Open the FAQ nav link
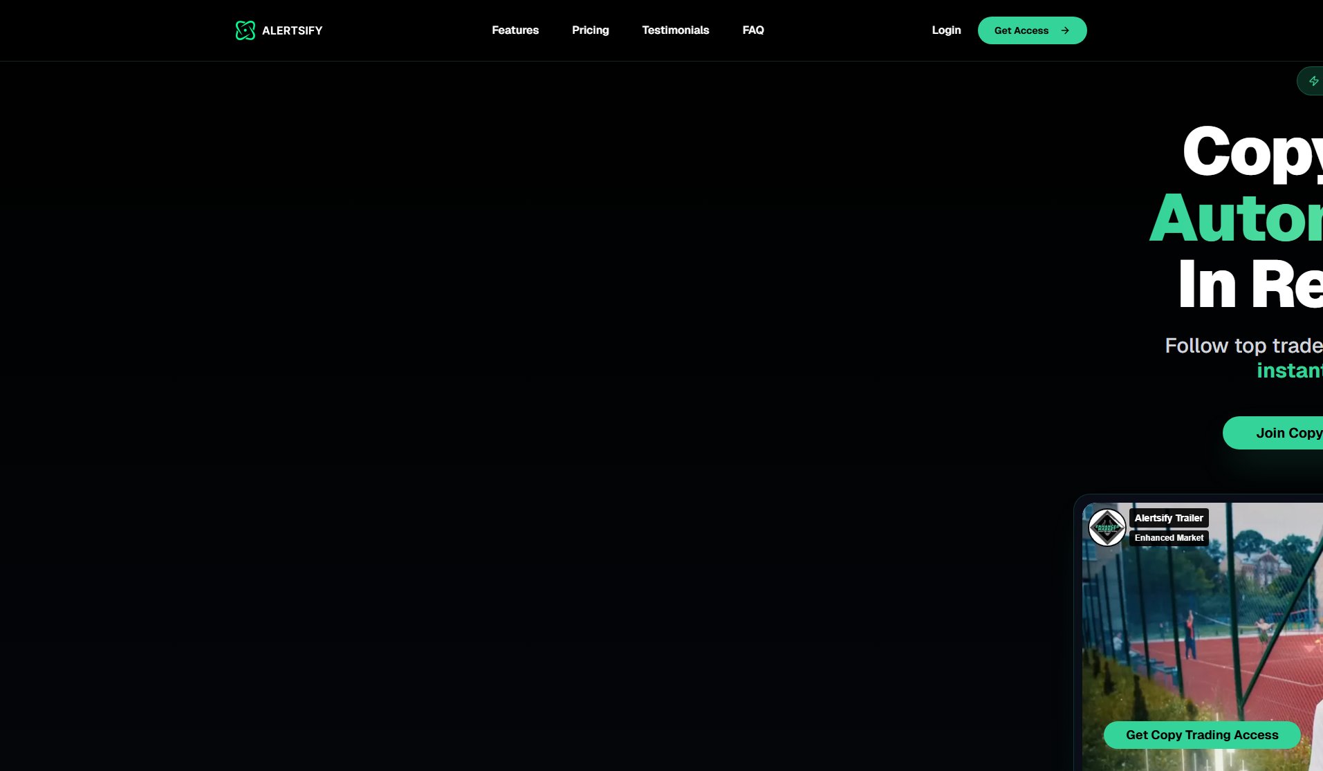This screenshot has height=771, width=1323. tap(752, 30)
